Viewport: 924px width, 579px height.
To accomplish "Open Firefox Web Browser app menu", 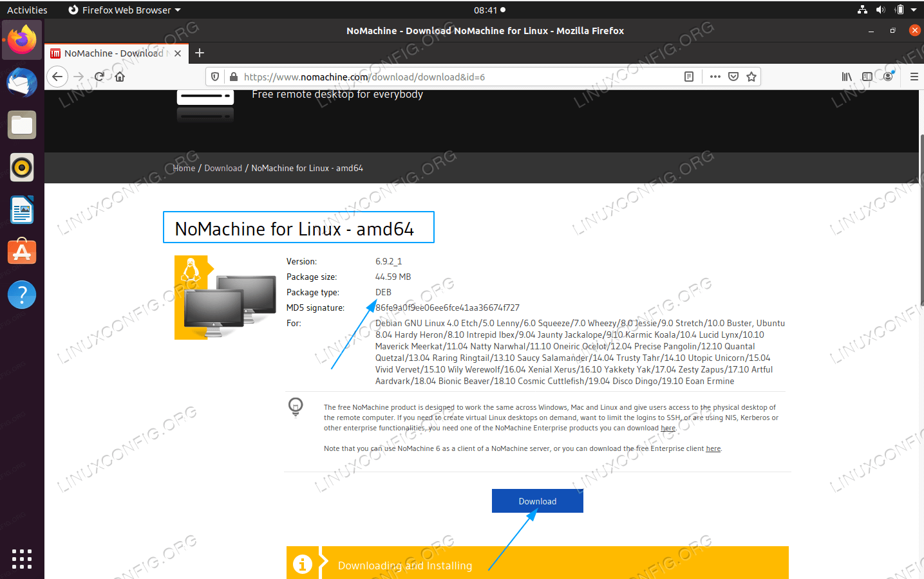I will click(124, 10).
